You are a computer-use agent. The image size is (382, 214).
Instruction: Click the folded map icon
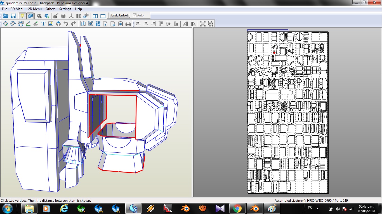pos(83,24)
